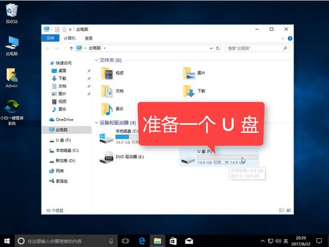Go up one folder level arrow

[71, 48]
